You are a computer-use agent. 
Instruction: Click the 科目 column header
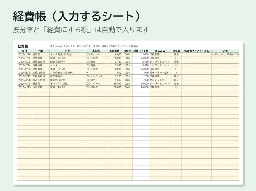point(41,51)
